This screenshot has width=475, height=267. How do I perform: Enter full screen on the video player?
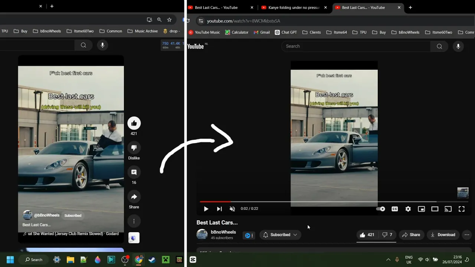[x=462, y=209]
